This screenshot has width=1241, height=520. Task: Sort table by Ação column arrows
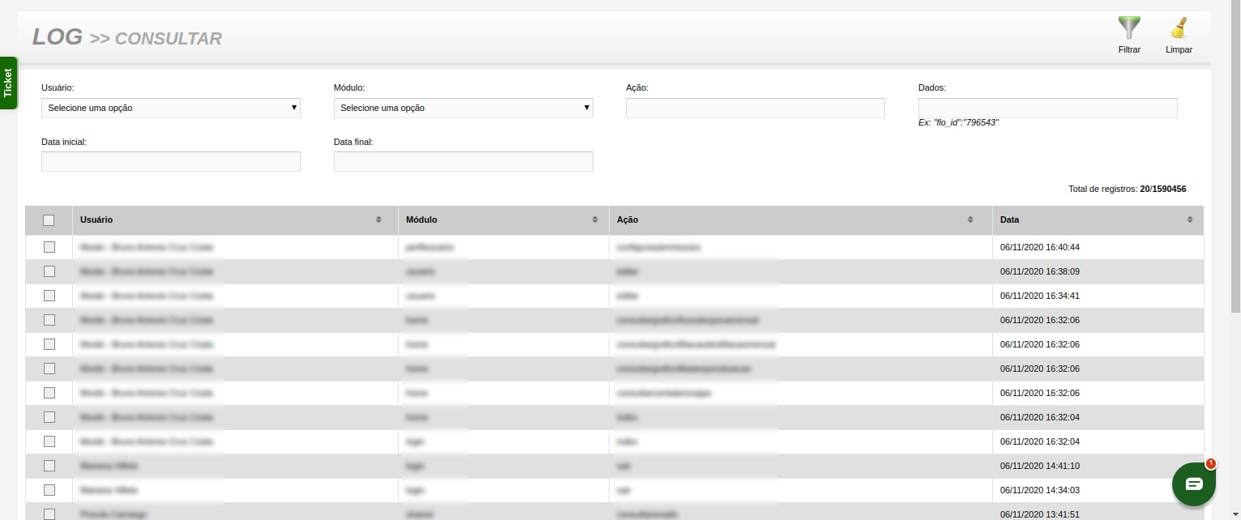[970, 220]
